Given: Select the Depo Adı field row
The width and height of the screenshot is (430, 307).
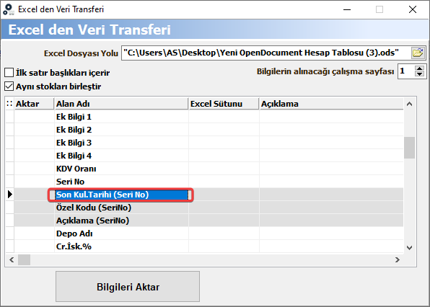Looking at the screenshot, I should pos(204,233).
